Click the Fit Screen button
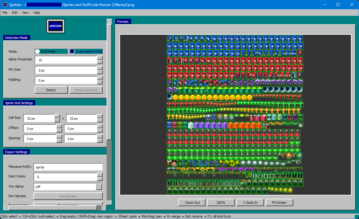The height and width of the screenshot is (219, 359). pos(280,203)
